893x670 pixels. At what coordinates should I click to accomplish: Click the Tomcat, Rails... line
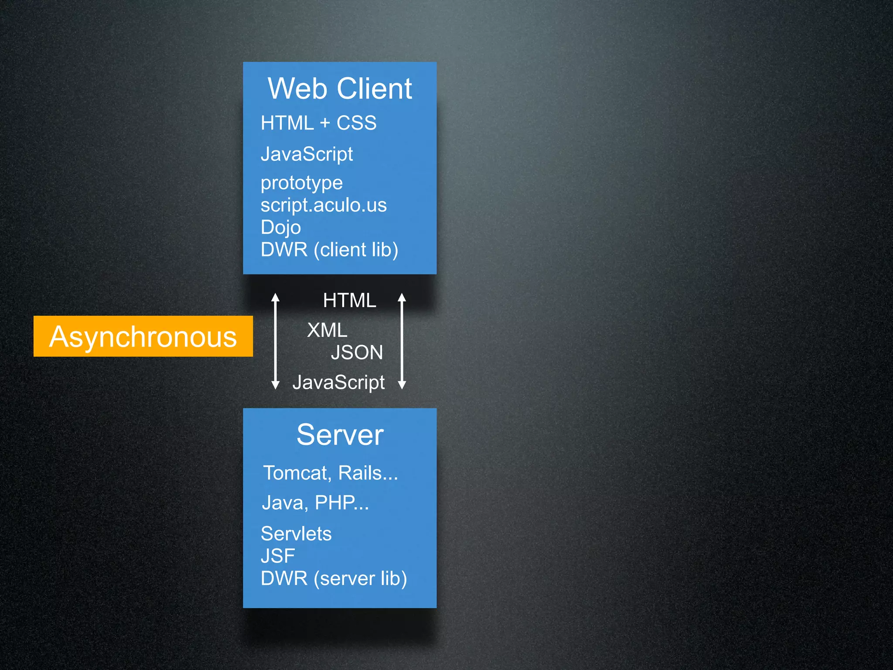(331, 473)
